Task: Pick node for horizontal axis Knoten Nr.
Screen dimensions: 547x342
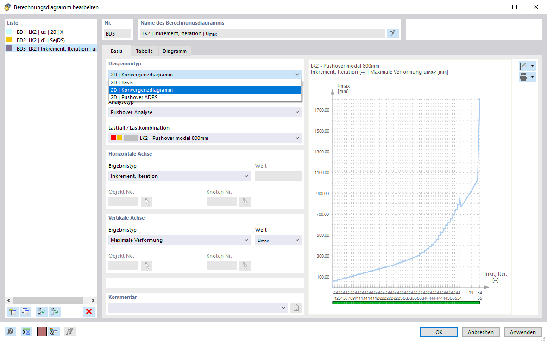Action: pos(245,202)
